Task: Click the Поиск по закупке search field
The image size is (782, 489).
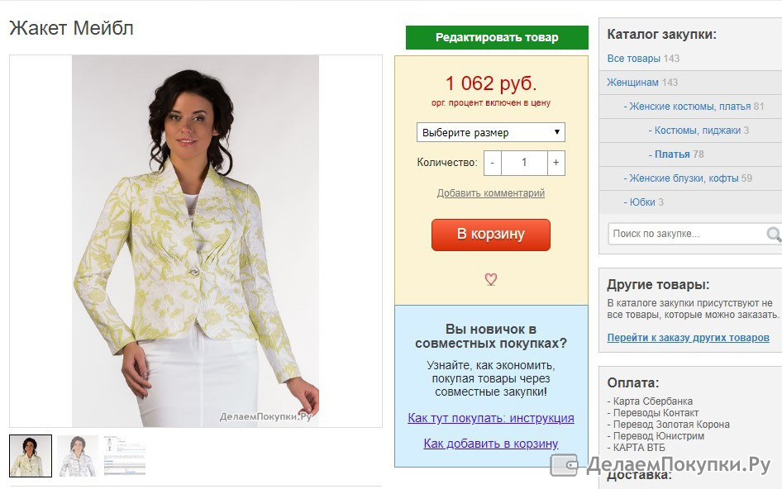Action: 689,234
